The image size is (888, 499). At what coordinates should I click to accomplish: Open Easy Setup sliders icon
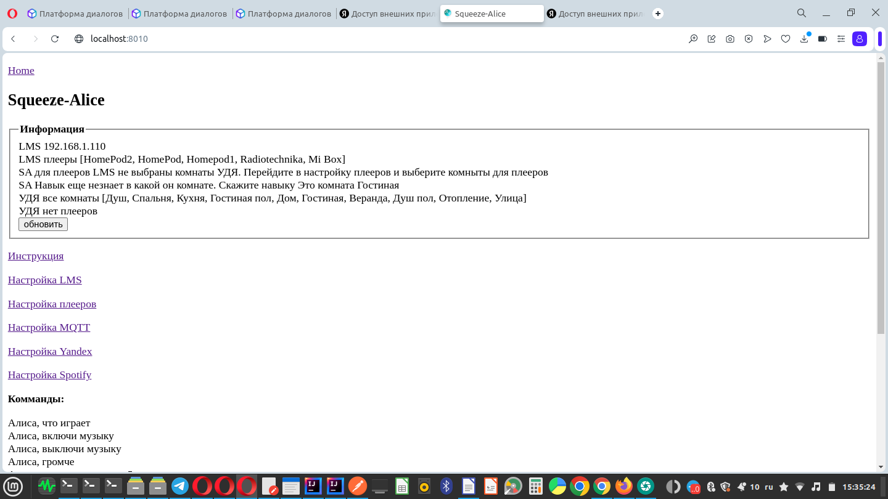(x=841, y=39)
